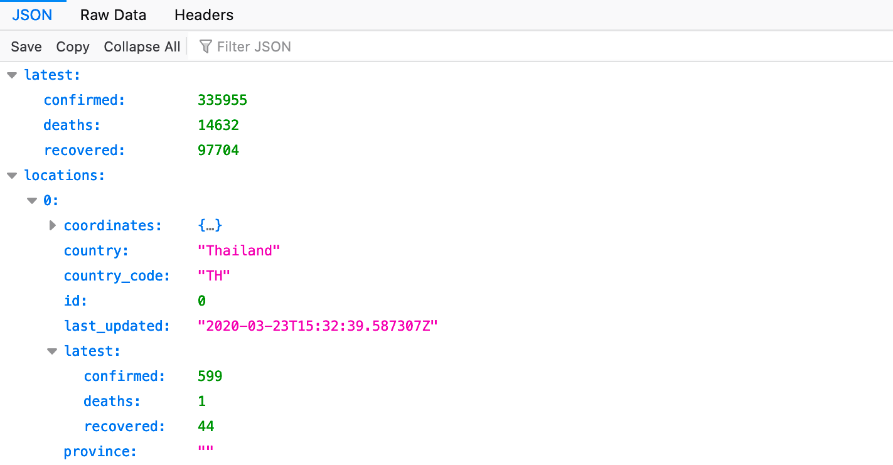Expand the coordinates object
Image resolution: width=893 pixels, height=465 pixels.
[x=52, y=225]
